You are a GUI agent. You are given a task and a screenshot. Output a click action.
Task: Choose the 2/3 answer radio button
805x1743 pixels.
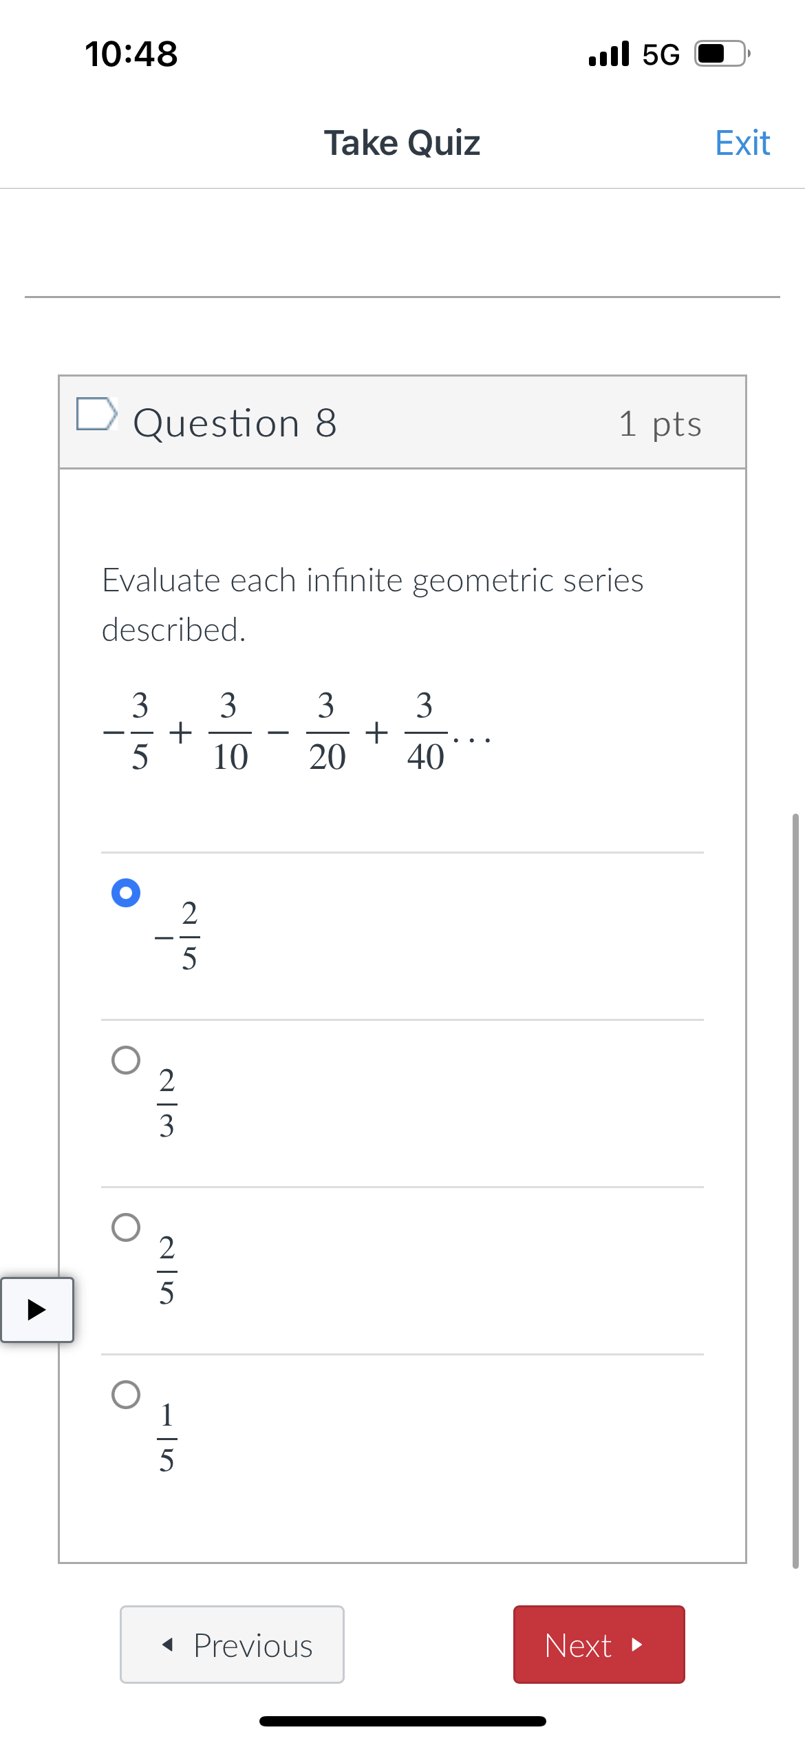coord(126,1060)
